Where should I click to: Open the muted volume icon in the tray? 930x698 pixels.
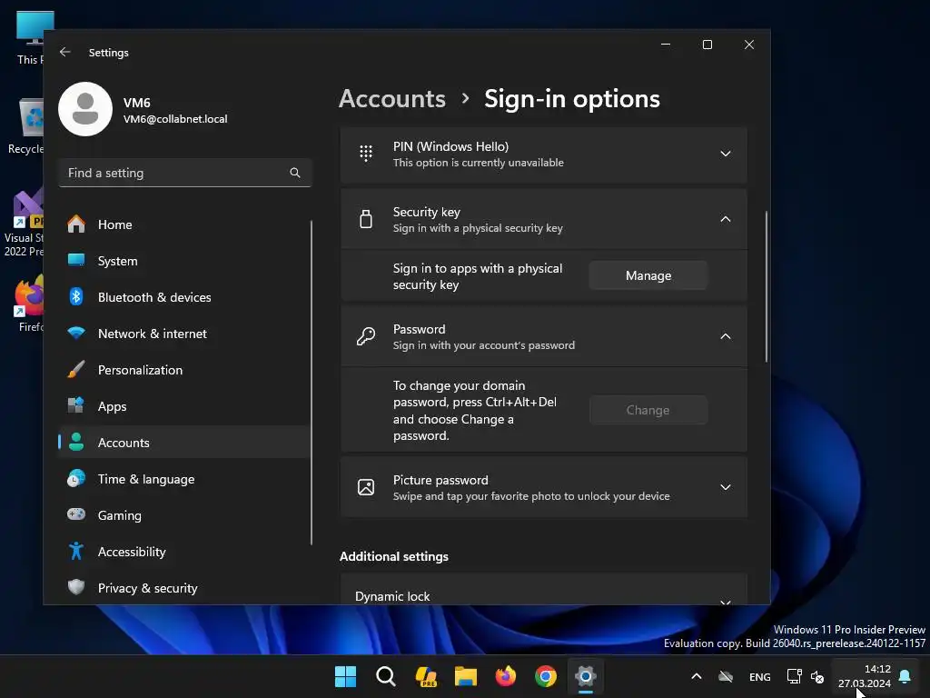pos(817,676)
